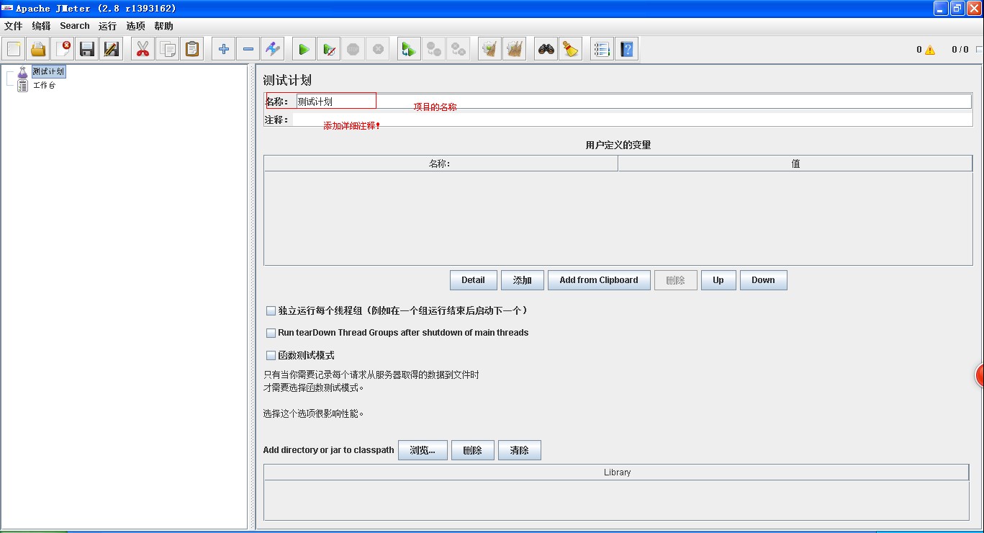
Task: Click Remote Start All icon
Action: [409, 49]
